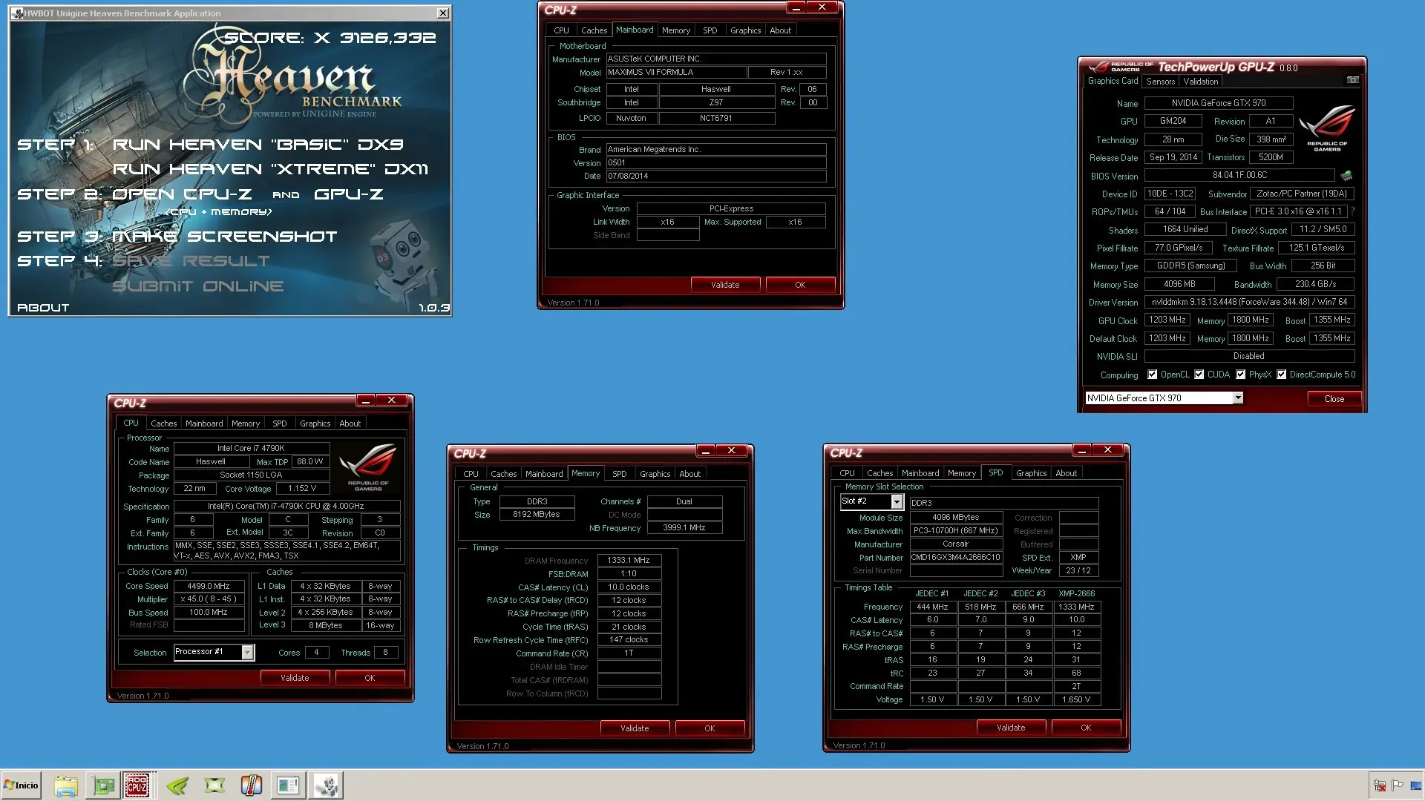Open GPU-Z link in HWBOT step 2

click(348, 194)
